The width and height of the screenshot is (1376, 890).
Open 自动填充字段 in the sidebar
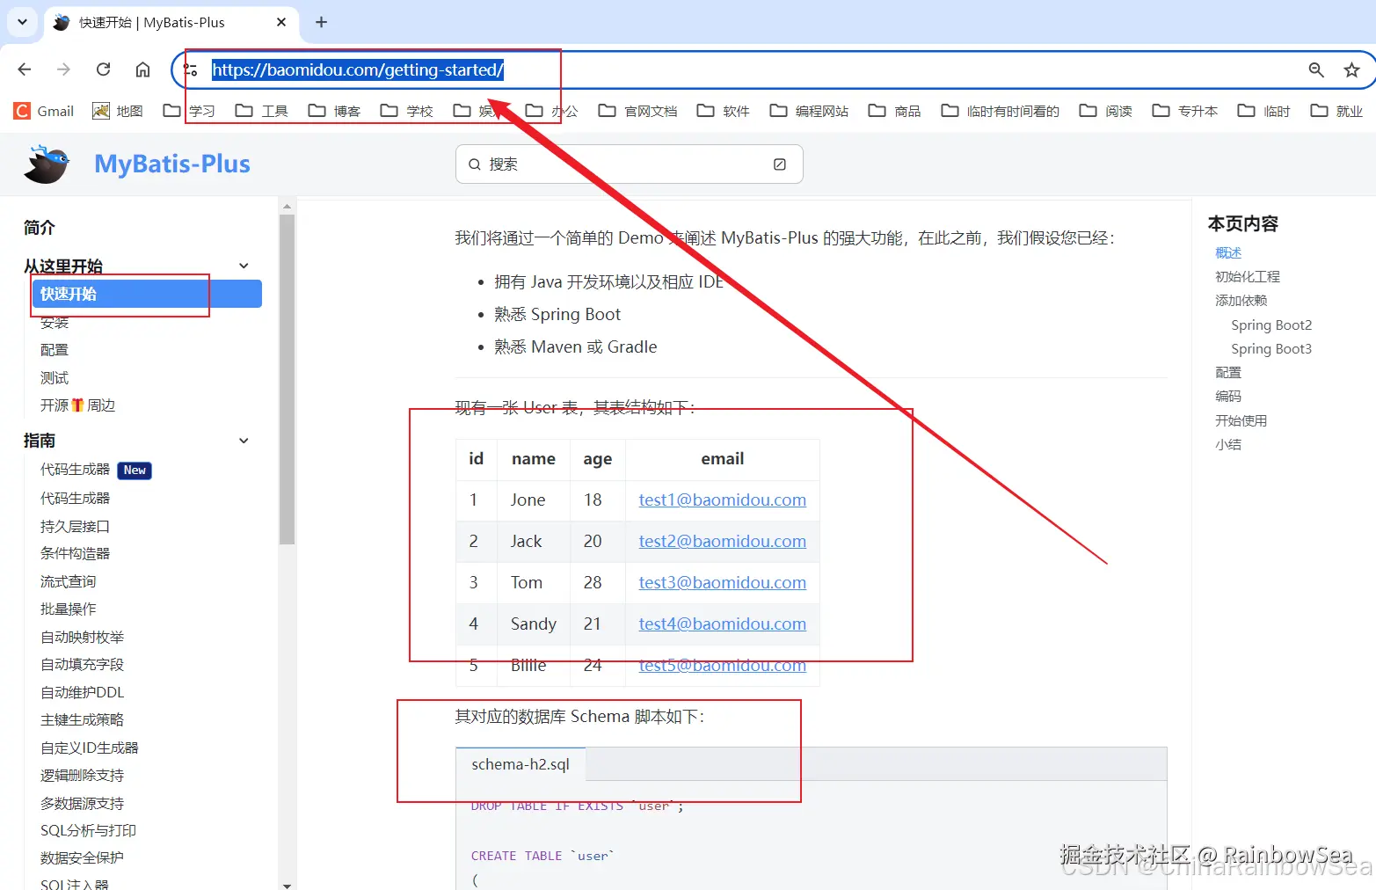point(83,665)
